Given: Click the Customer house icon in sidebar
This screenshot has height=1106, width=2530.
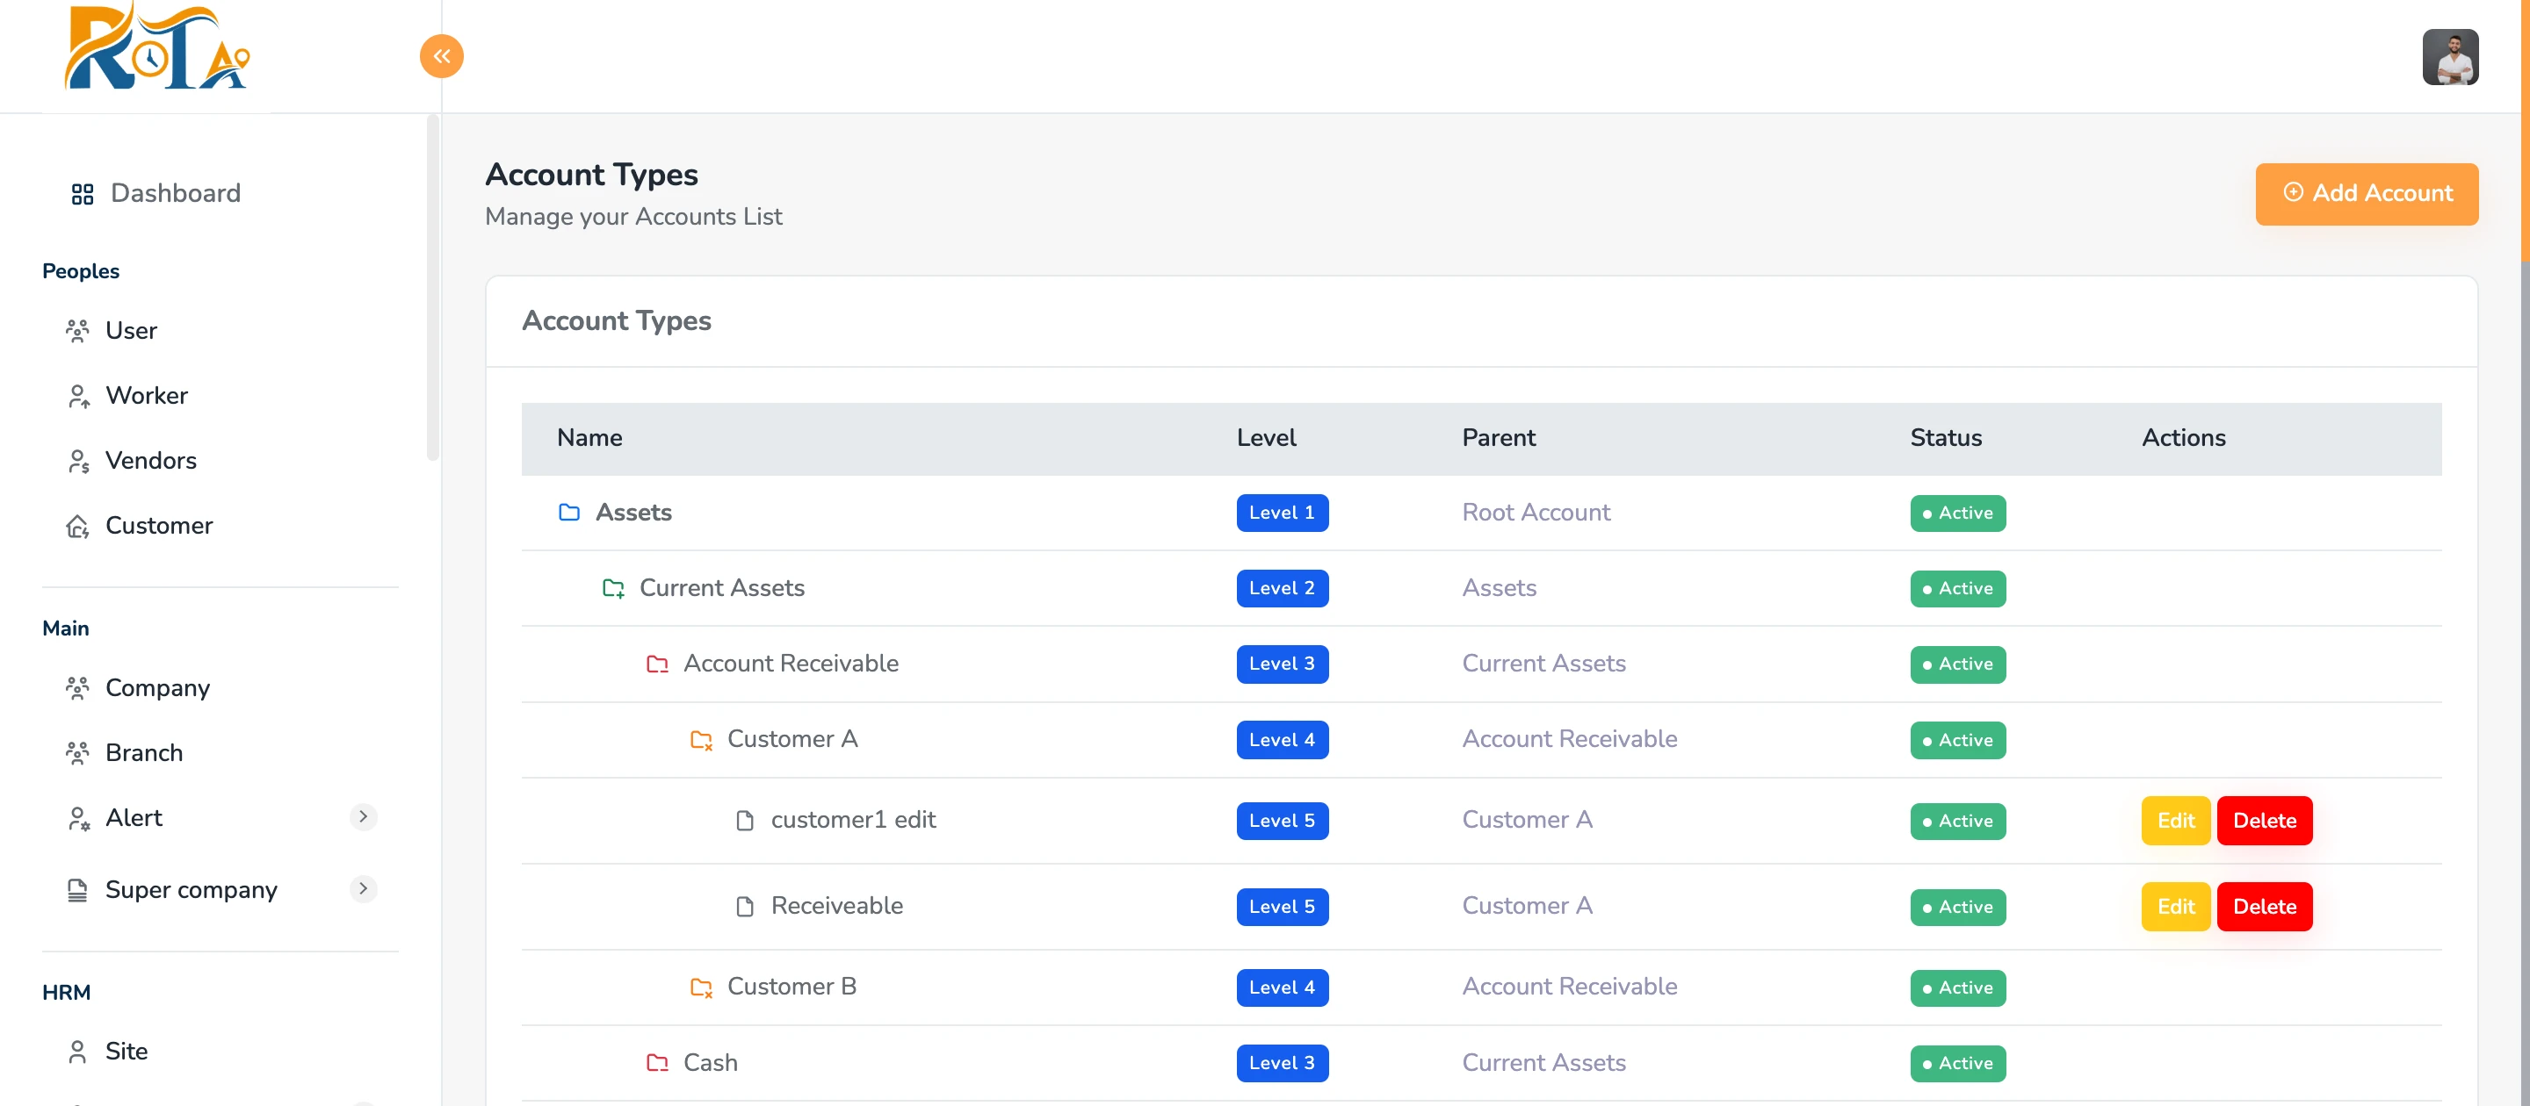Looking at the screenshot, I should pos(77,526).
